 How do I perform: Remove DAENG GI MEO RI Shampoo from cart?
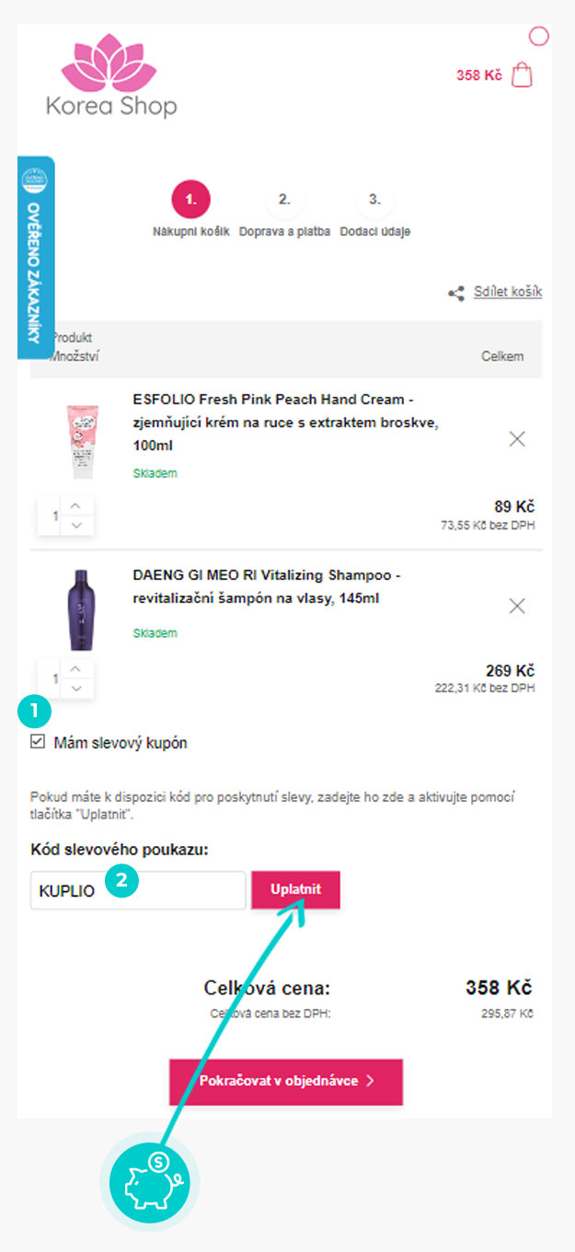517,606
